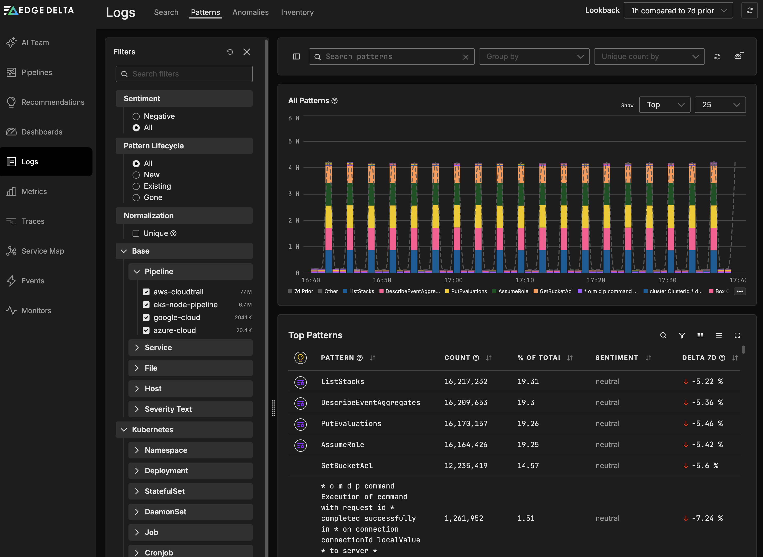Add patterns chart to a dashboard
Viewport: 763px width, 557px height.
[739, 55]
